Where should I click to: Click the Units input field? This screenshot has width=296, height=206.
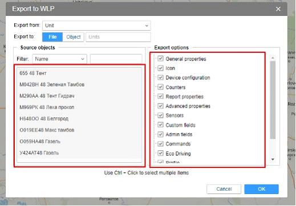point(118,37)
